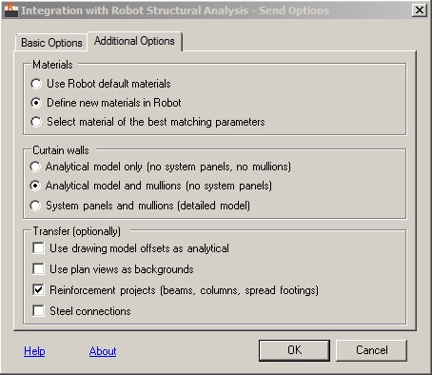Open the About link

(103, 351)
